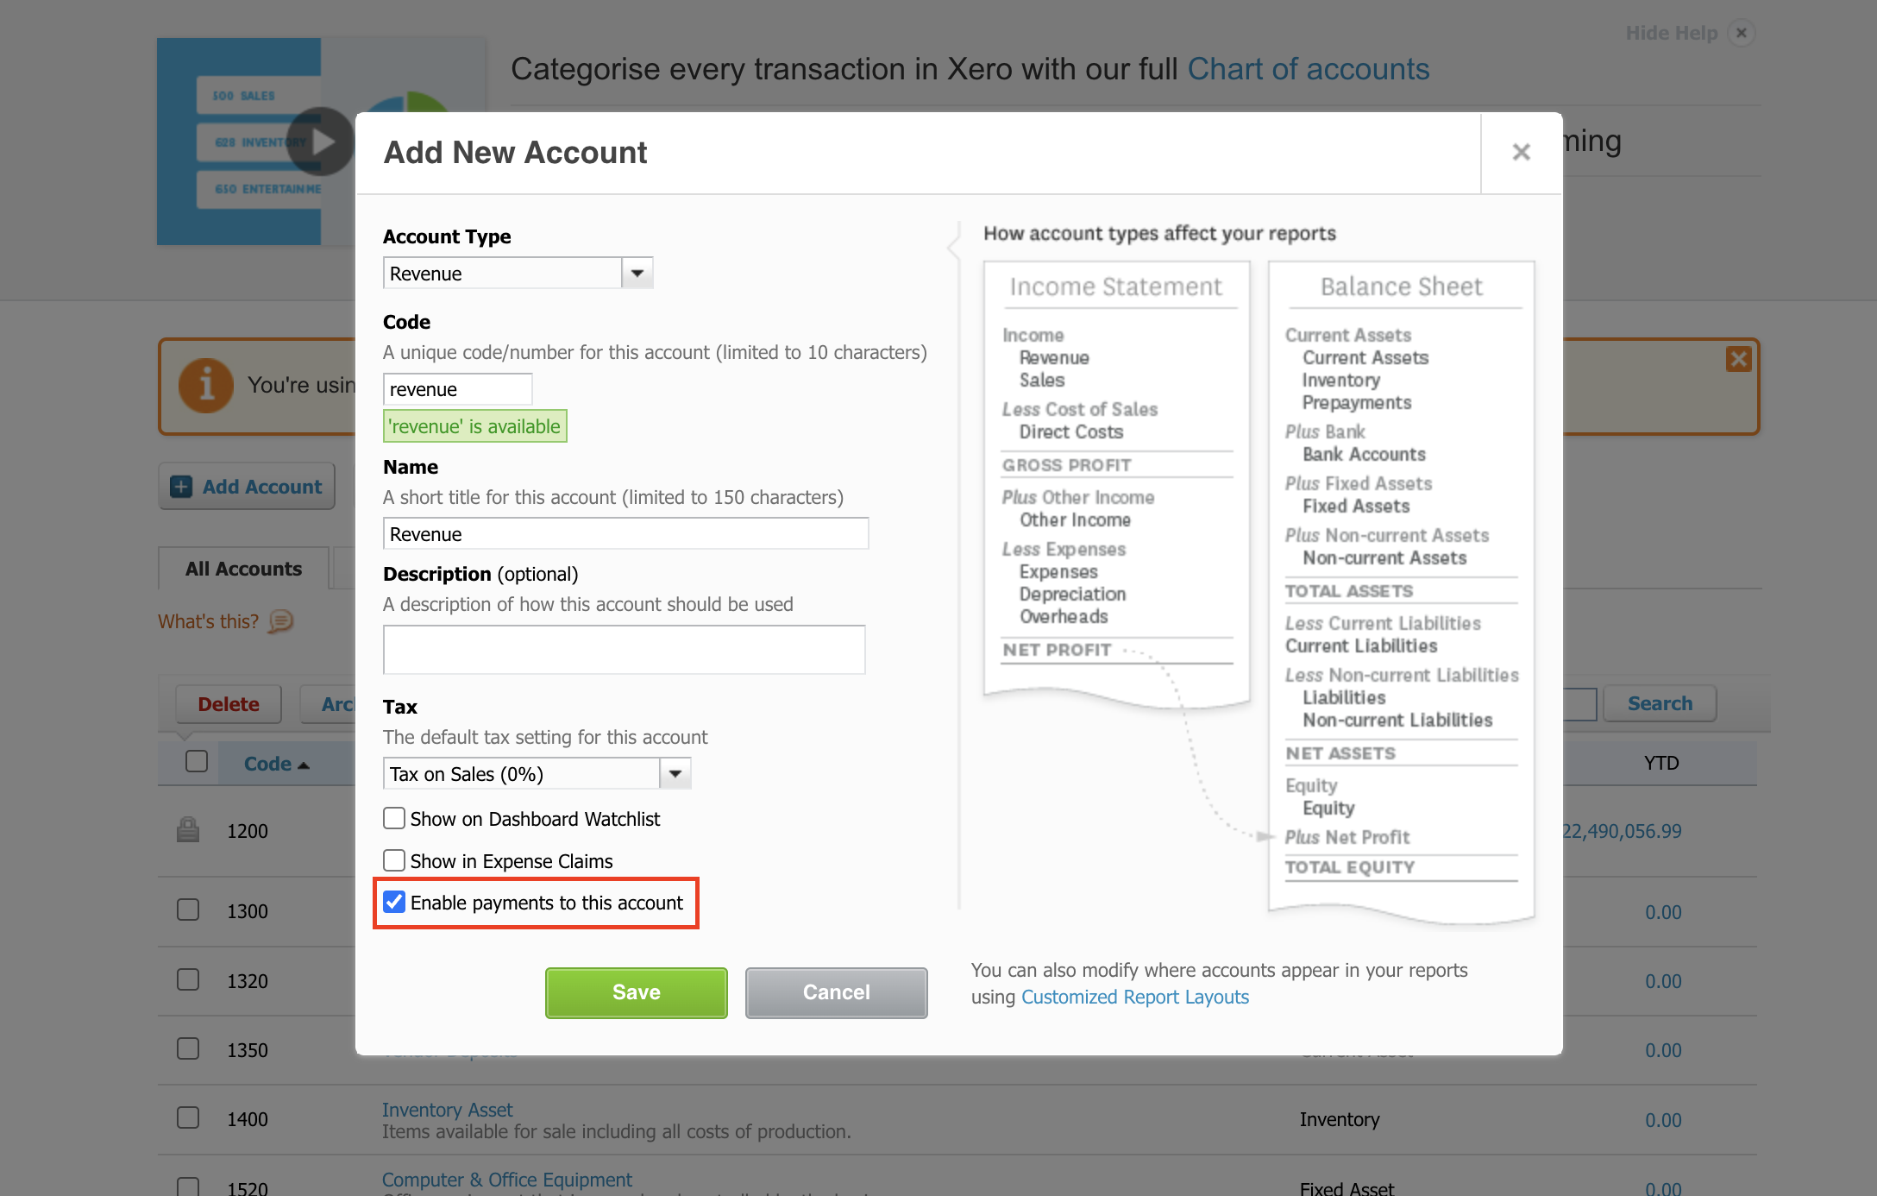Viewport: 1877px width, 1196px height.
Task: Click the 22,490,056.99 YTD amount
Action: (1622, 831)
